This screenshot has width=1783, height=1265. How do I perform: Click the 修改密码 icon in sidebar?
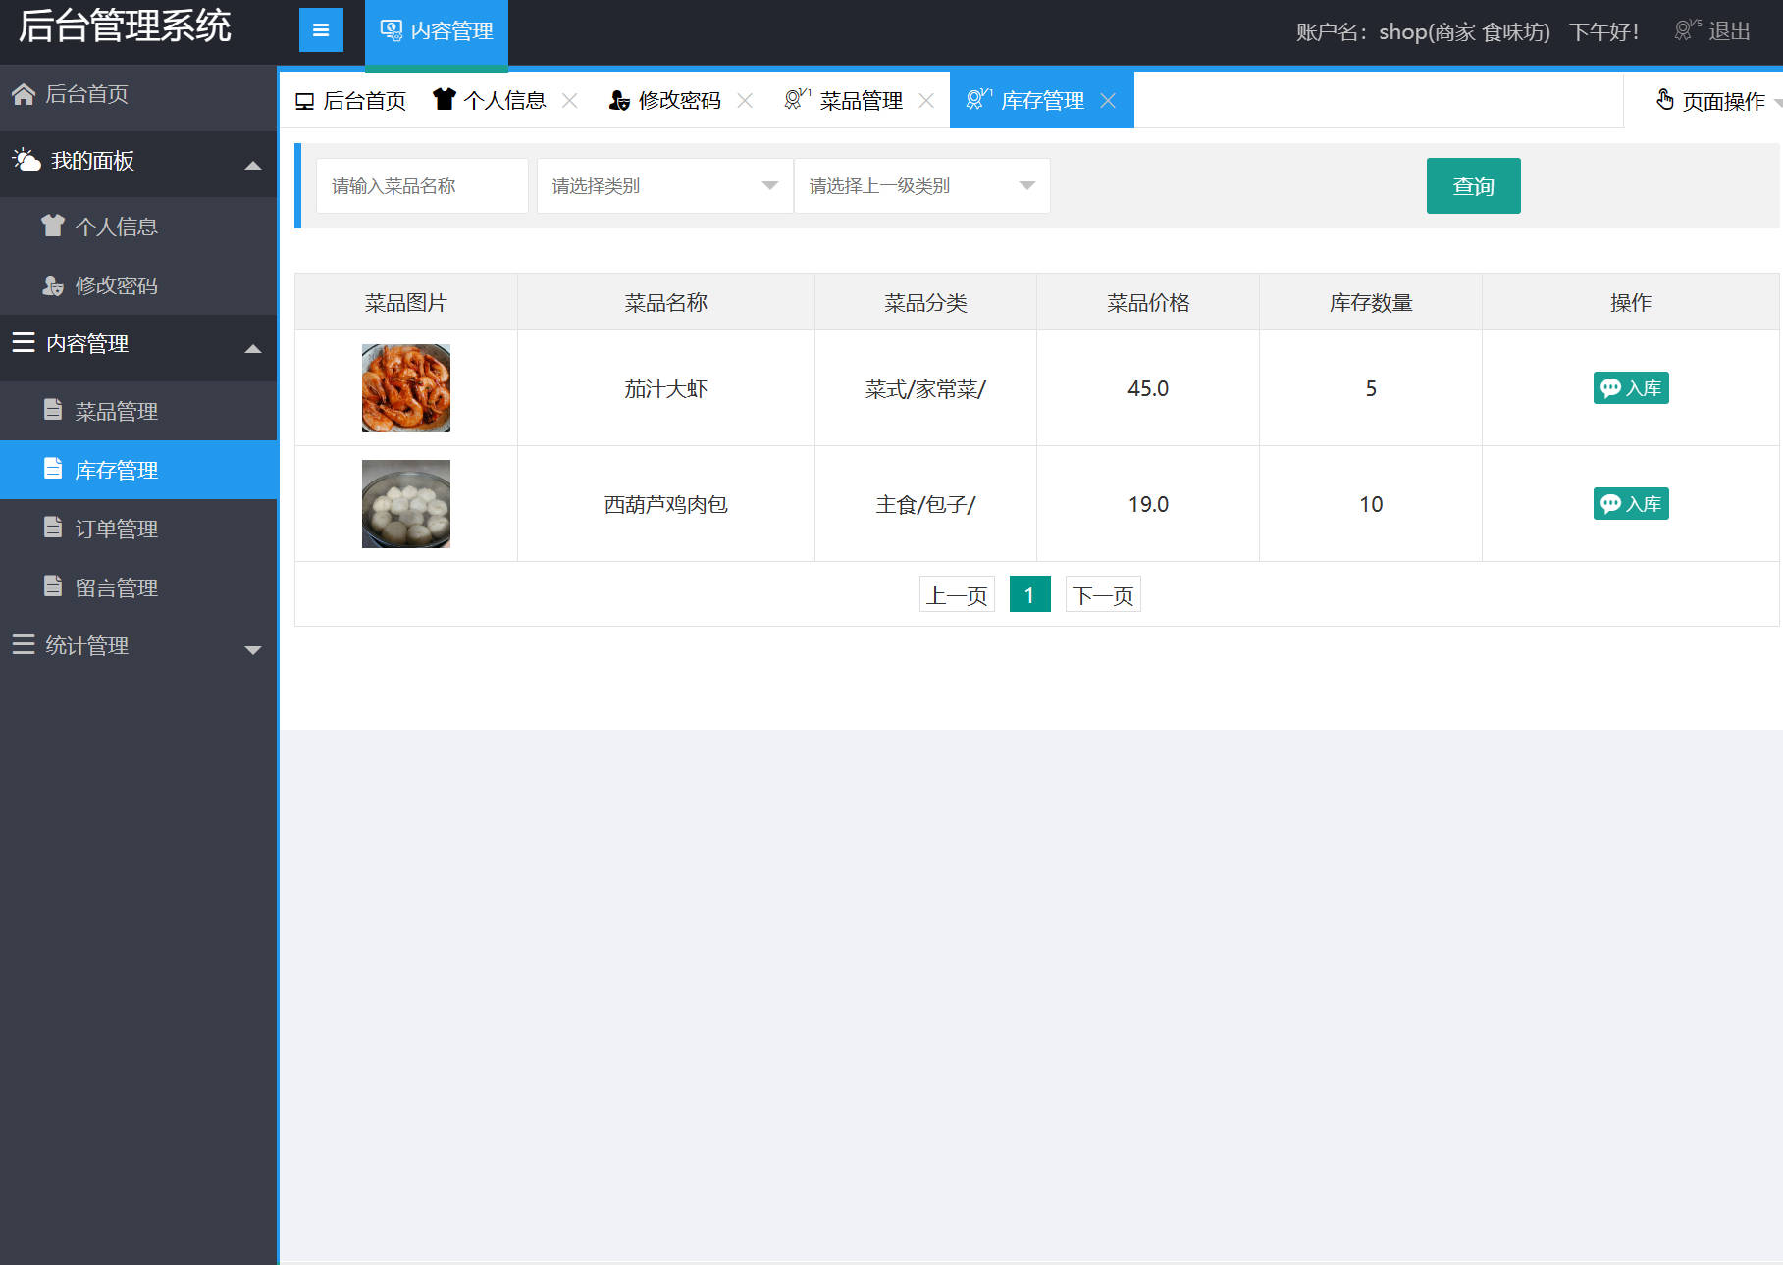pyautogui.click(x=52, y=286)
